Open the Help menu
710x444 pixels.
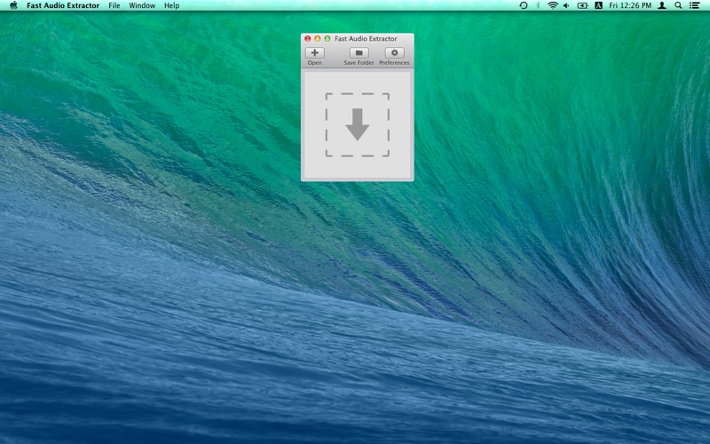point(171,5)
